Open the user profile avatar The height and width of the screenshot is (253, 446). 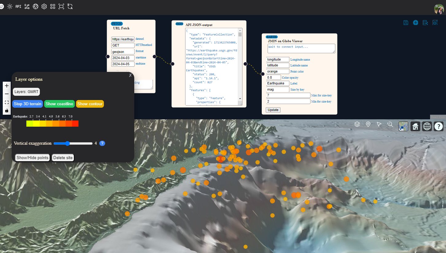coord(439,9)
